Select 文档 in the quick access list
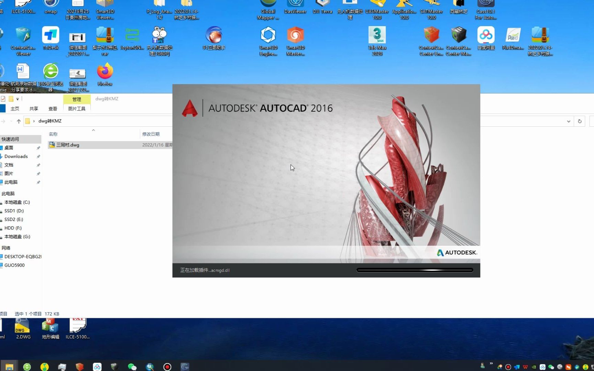 pyautogui.click(x=9, y=165)
